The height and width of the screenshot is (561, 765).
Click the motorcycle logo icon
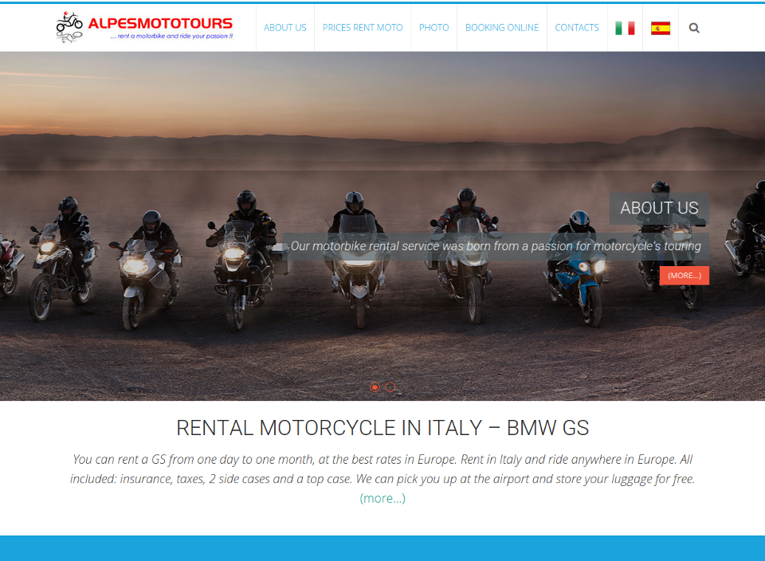69,27
